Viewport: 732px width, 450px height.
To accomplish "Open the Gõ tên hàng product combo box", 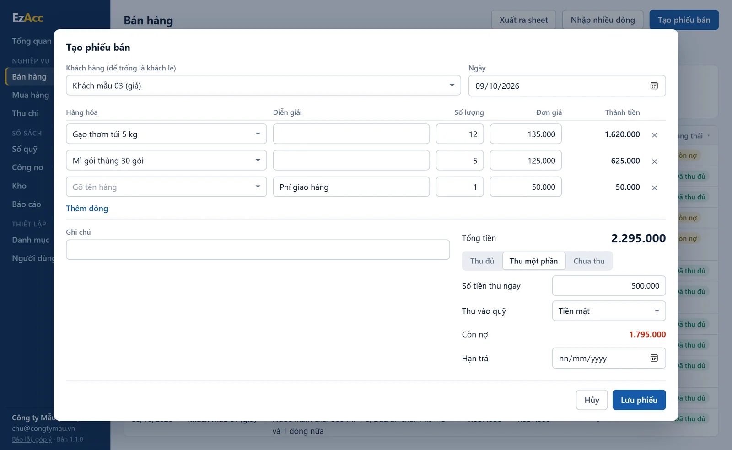I will [x=166, y=187].
